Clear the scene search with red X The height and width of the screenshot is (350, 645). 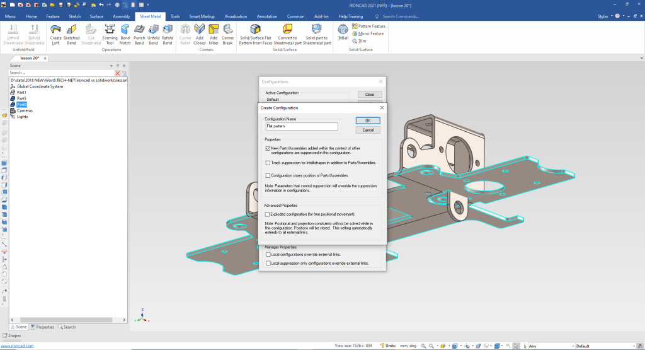[117, 73]
